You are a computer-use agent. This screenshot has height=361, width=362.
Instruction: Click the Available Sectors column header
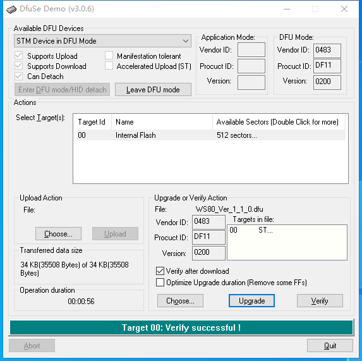click(279, 122)
